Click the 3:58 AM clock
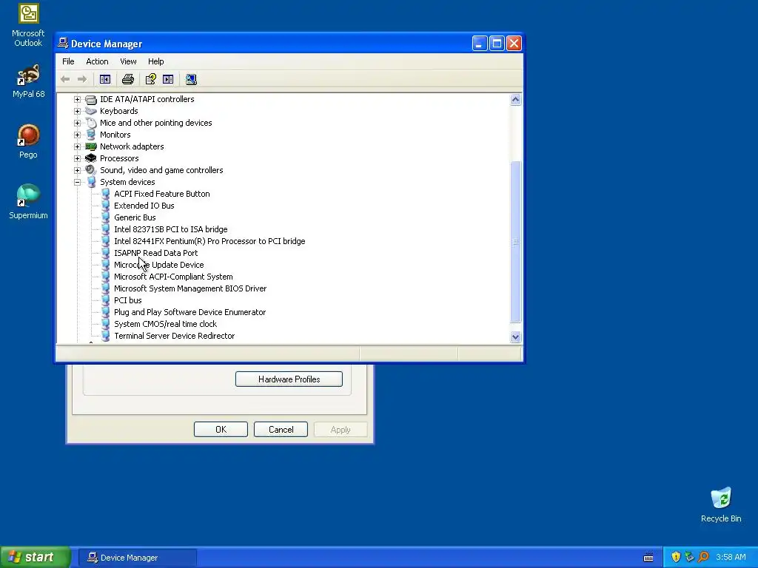The image size is (758, 568). tap(731, 558)
